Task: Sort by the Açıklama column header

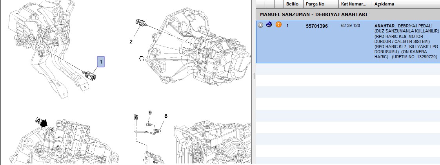Action: 406,4
